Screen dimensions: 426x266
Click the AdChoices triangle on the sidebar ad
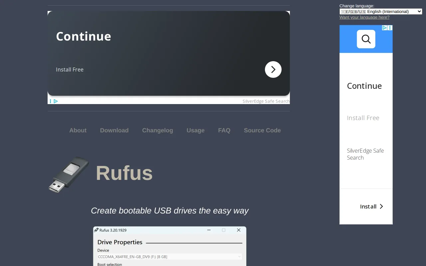(x=384, y=28)
